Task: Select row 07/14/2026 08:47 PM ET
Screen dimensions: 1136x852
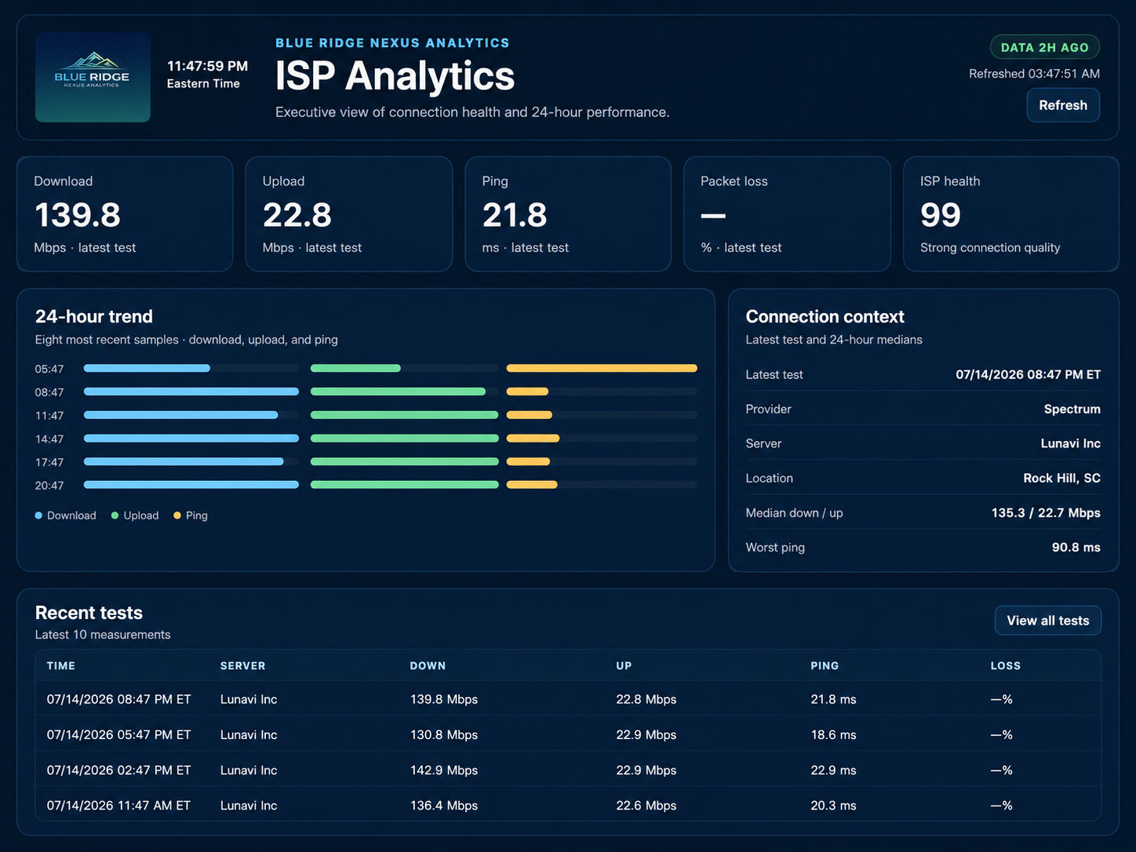Action: pos(568,699)
